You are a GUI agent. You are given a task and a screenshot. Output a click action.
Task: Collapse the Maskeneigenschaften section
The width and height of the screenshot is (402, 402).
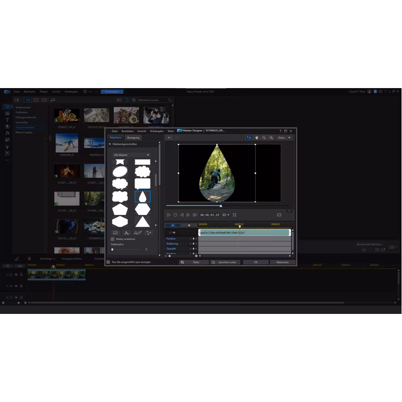coord(110,144)
